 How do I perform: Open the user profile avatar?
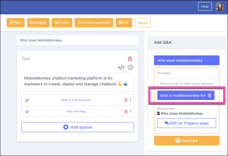(x=219, y=7)
